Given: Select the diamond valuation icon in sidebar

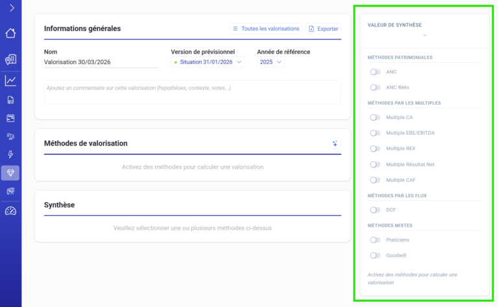Looking at the screenshot, I should click(10, 173).
